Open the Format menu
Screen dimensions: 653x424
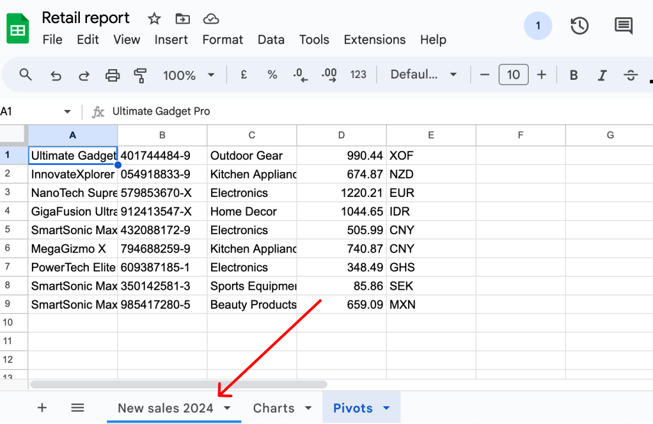point(223,40)
